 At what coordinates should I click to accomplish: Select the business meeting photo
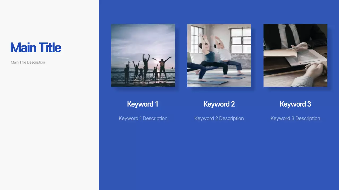coord(295,55)
